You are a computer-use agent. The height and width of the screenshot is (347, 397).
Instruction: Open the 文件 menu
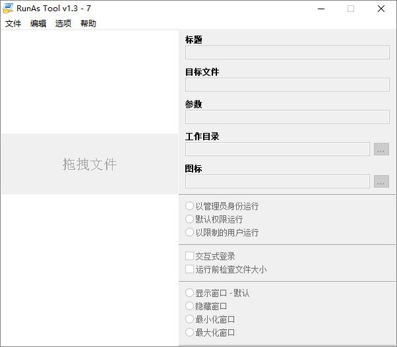[x=13, y=23]
